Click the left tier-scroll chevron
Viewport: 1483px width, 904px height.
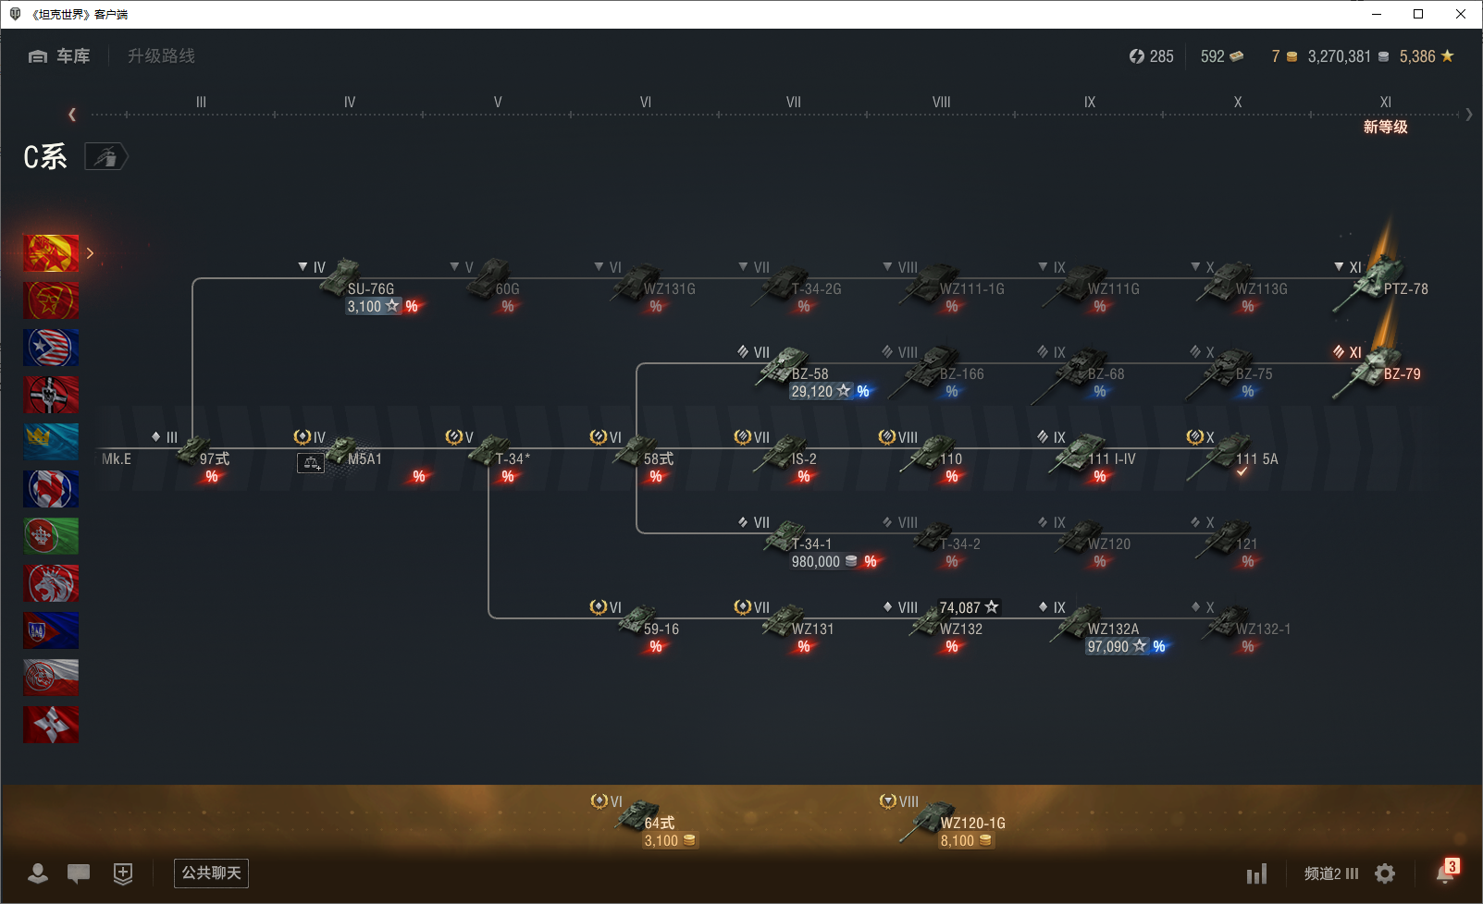point(72,115)
